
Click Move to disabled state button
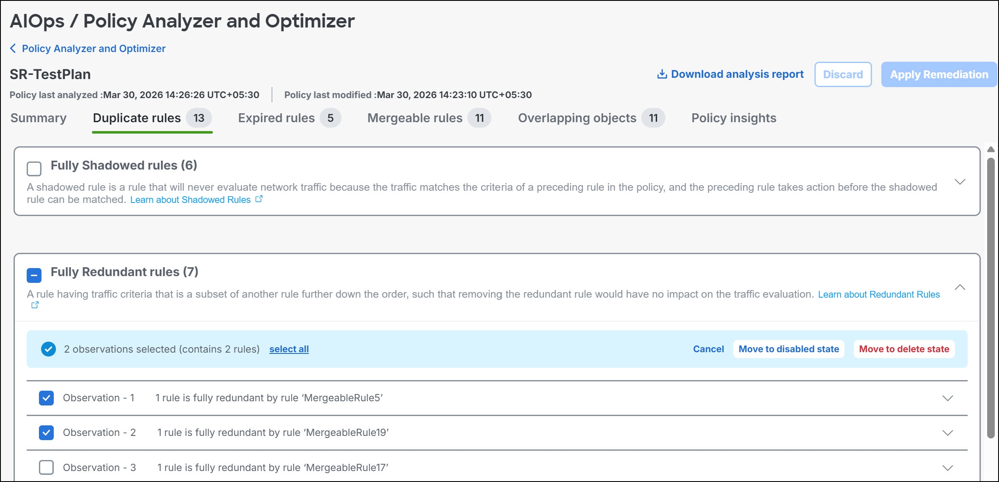[788, 349]
